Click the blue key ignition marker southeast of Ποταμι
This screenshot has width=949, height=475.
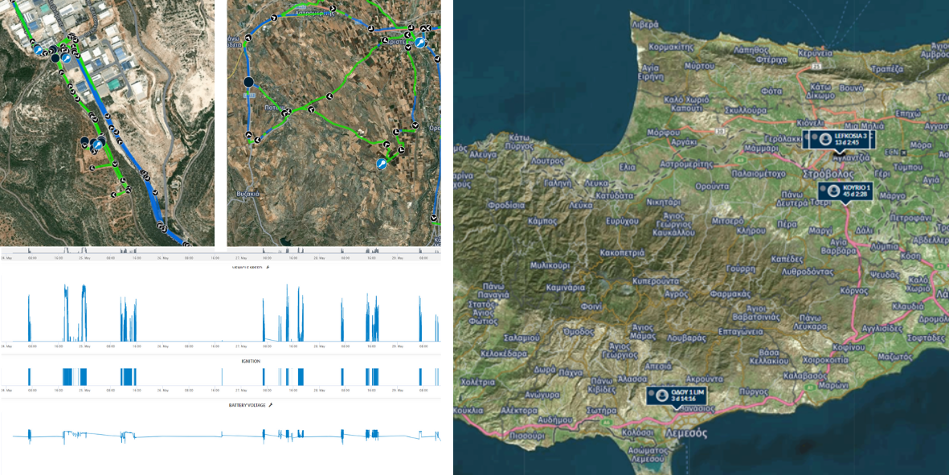(382, 164)
